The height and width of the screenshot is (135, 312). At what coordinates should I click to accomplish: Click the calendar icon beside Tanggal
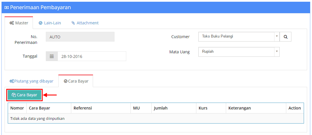click(x=52, y=56)
